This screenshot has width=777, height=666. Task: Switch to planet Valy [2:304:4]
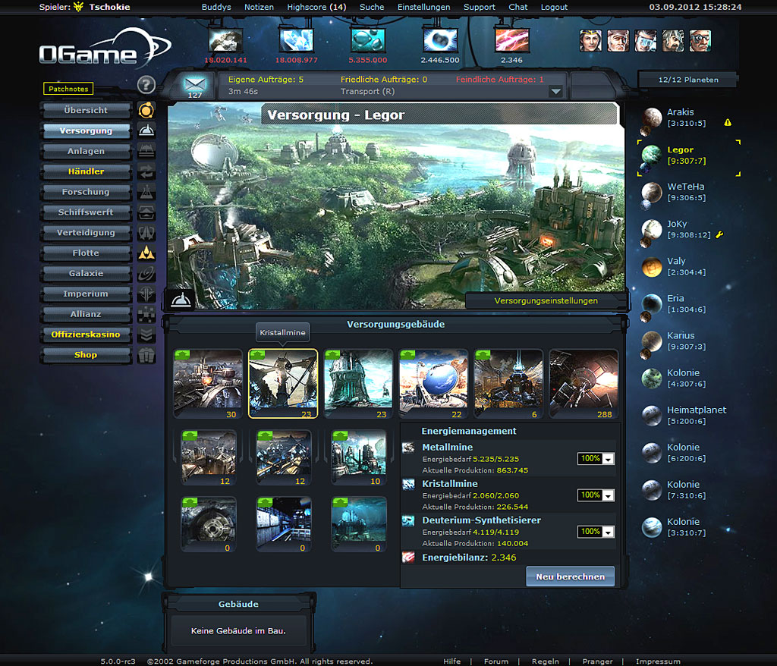pyautogui.click(x=686, y=266)
